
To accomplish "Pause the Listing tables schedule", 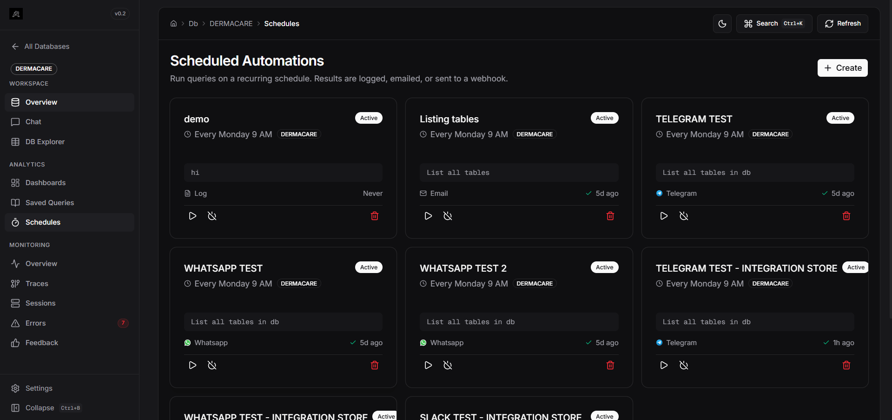I will pos(448,216).
